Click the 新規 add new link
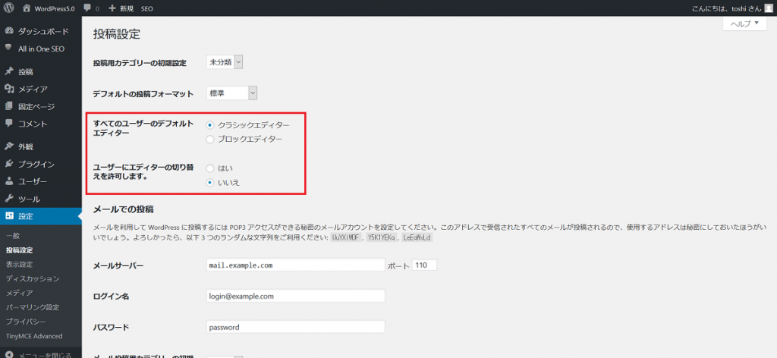Viewport: 777px width, 358px height. pos(121,8)
